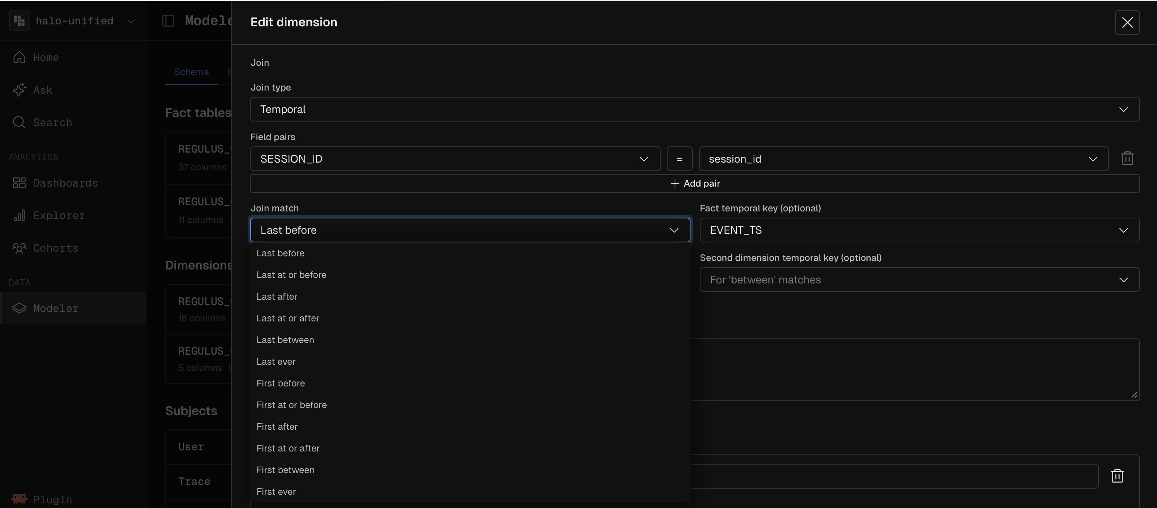Open Search in sidebar
This screenshot has width=1157, height=508.
[x=73, y=122]
